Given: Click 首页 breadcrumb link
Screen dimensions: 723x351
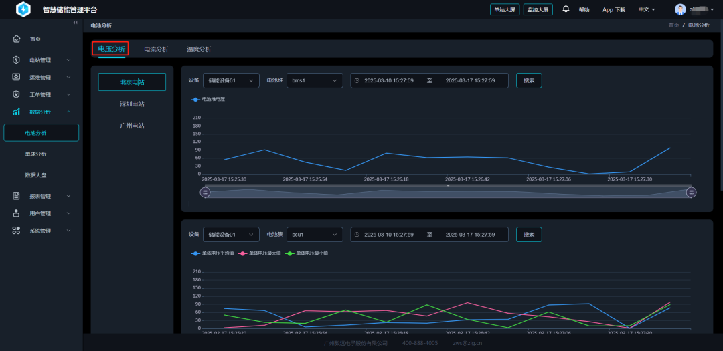Looking at the screenshot, I should (x=673, y=25).
